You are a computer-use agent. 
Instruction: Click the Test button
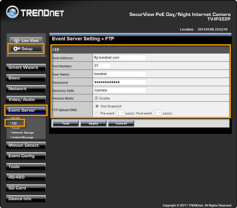point(66,123)
